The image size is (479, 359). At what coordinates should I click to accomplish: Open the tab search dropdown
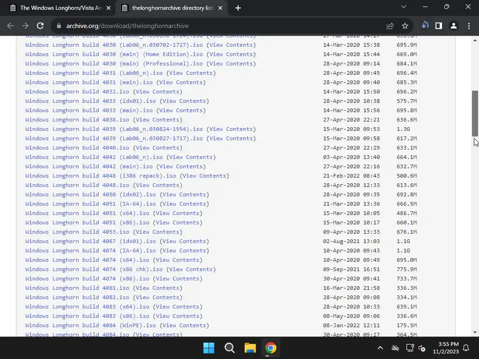[x=404, y=7]
